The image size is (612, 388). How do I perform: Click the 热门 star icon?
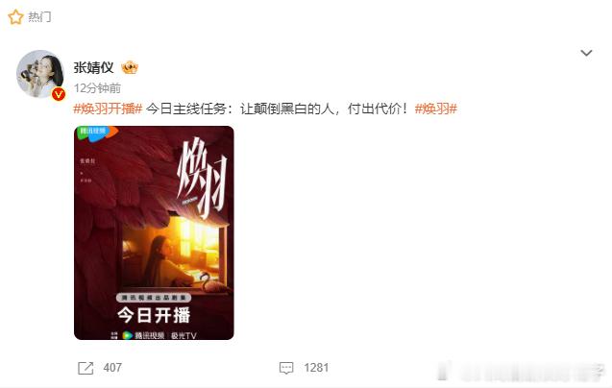pyautogui.click(x=15, y=16)
